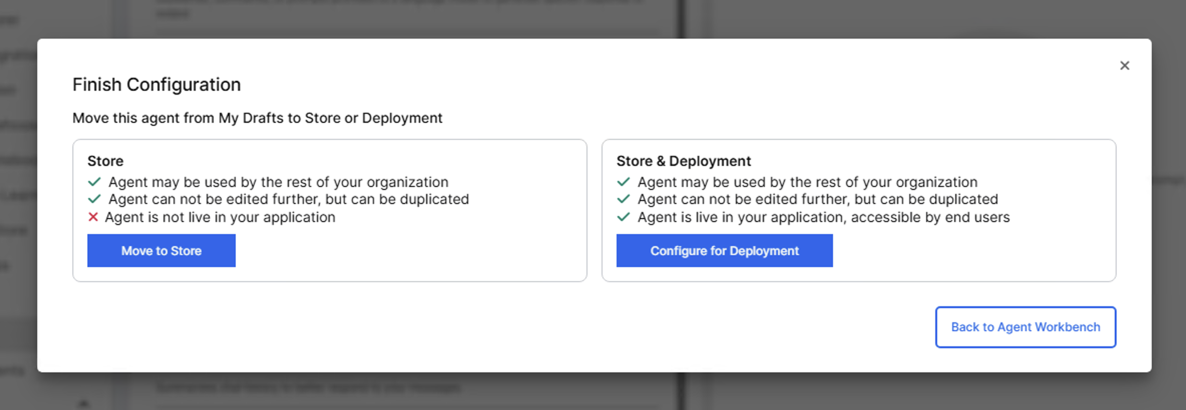1186x410 pixels.
Task: Click red X icon beside 'Agent is not live'
Action: [x=93, y=217]
